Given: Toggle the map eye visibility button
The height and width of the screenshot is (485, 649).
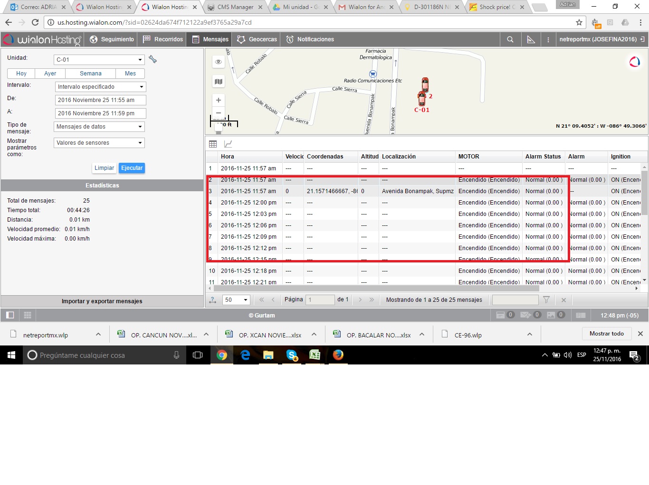Looking at the screenshot, I should click(219, 62).
